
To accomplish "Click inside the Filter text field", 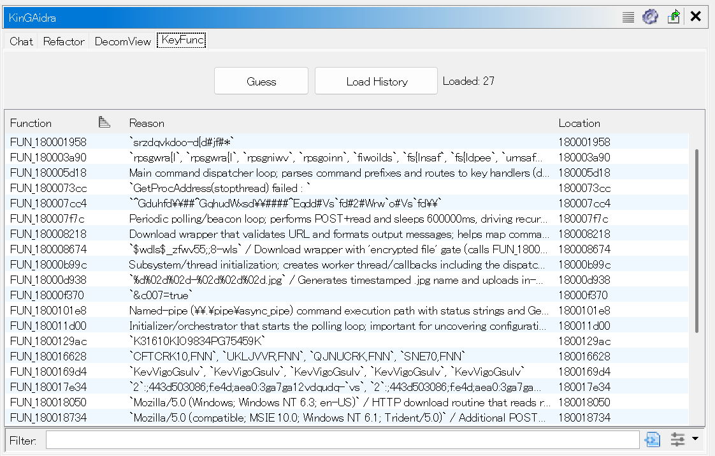I will 342,440.
